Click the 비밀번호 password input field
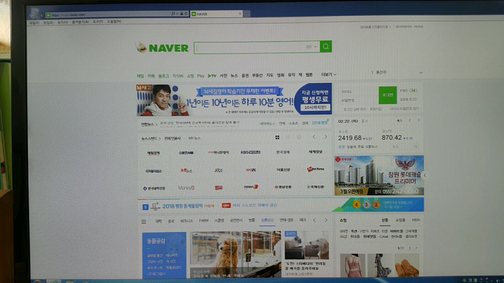504x283 pixels. 358,100
